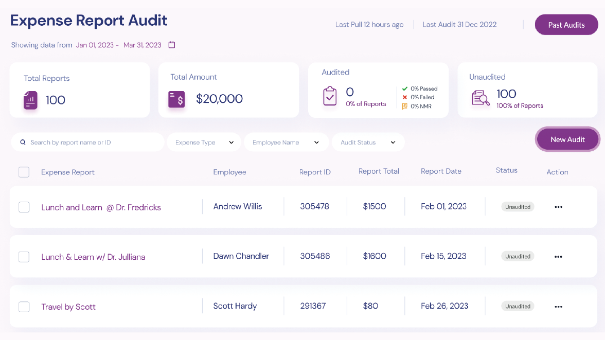
Task: Toggle the select-all checkbox in table header
Action: (24, 172)
